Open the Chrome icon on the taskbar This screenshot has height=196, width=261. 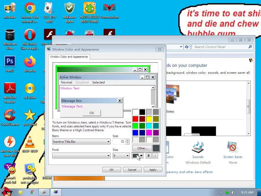[32, 192]
